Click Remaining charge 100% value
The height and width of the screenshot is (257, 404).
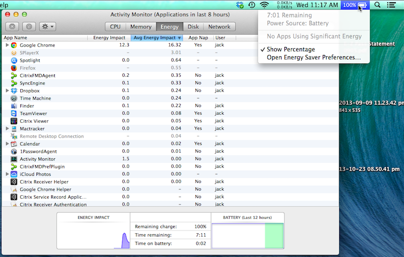pos(200,227)
